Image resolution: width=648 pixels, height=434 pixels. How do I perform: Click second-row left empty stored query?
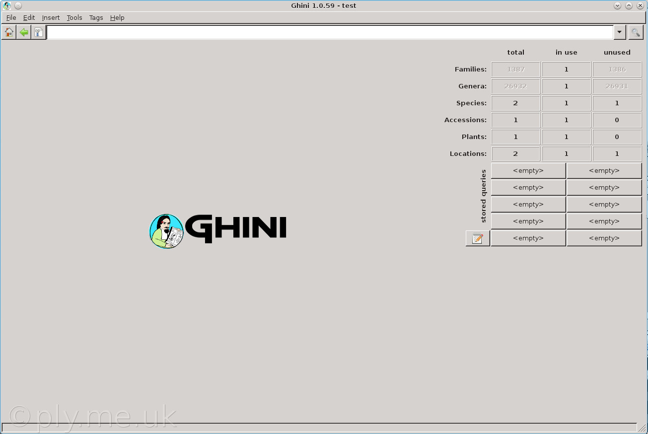tap(528, 188)
